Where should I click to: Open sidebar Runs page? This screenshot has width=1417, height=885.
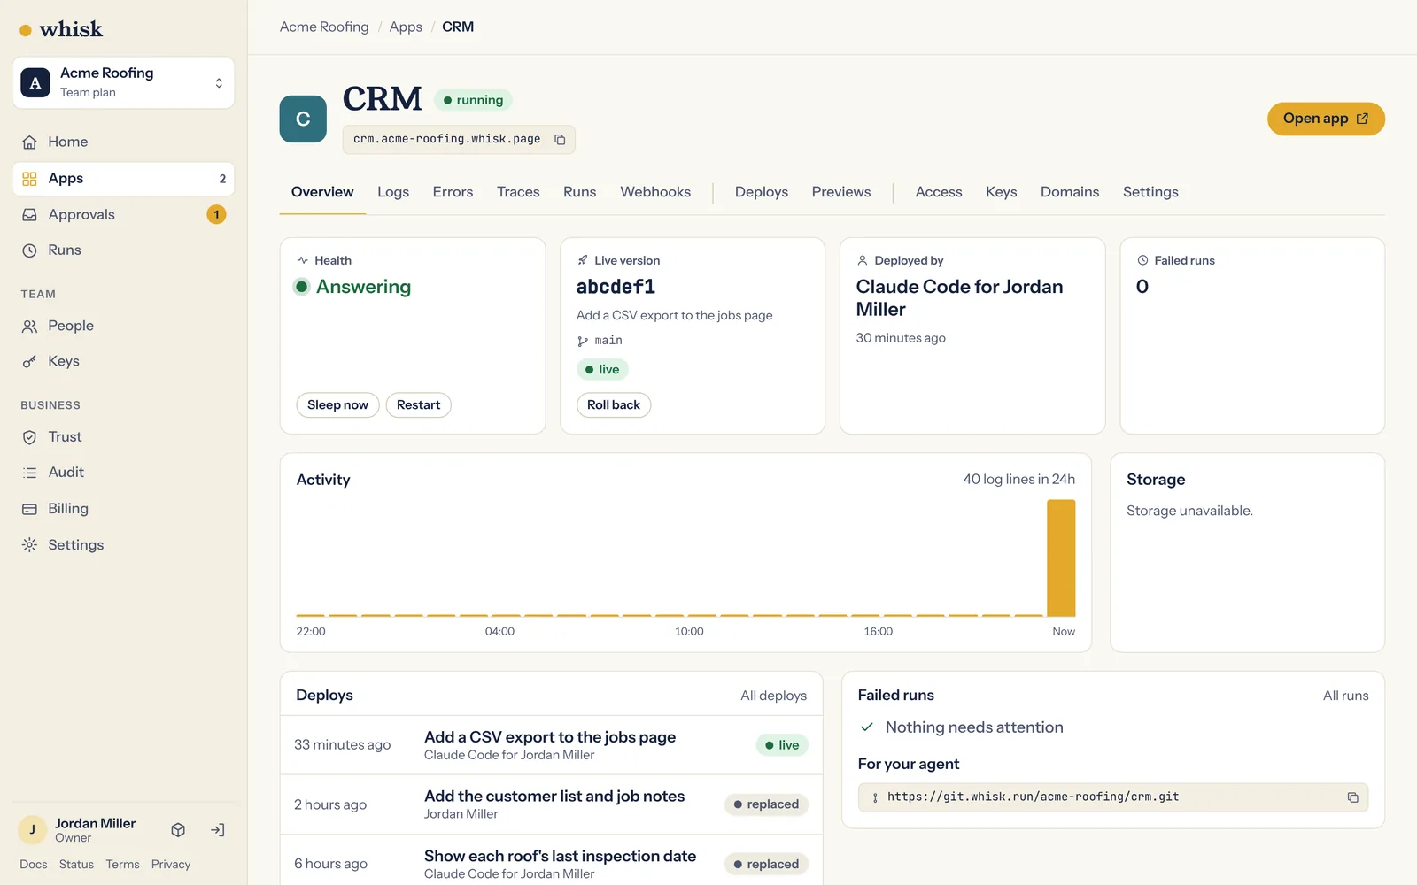(x=123, y=250)
